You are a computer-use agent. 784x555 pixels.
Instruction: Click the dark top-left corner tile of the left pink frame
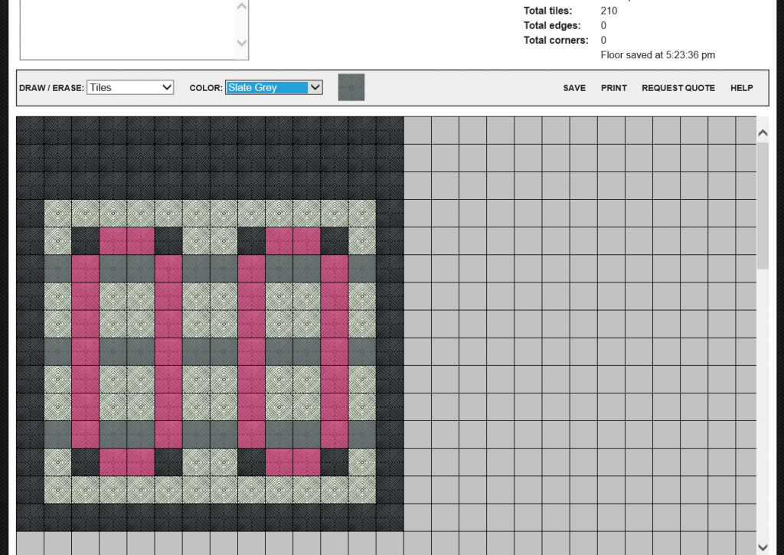tap(86, 241)
